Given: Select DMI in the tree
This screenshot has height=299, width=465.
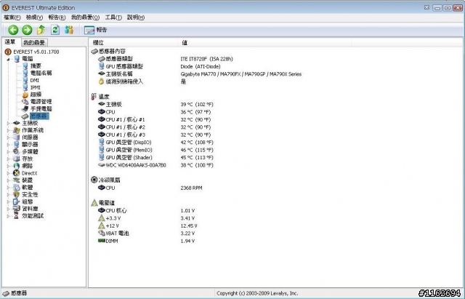Looking at the screenshot, I should (x=35, y=80).
